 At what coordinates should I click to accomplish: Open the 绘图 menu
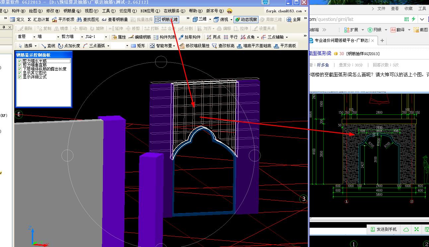tap(36, 11)
